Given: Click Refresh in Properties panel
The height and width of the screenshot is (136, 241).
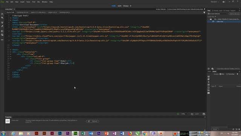Looking at the screenshot, I should [x=93, y=121].
